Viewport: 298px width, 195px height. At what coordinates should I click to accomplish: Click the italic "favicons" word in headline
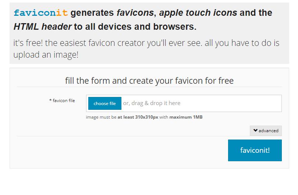coord(135,13)
